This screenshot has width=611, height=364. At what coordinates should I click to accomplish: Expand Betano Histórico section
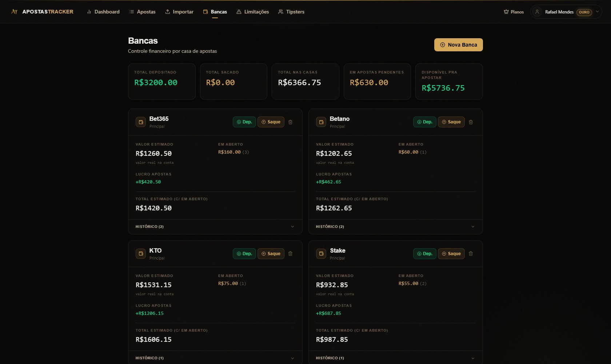(x=396, y=226)
